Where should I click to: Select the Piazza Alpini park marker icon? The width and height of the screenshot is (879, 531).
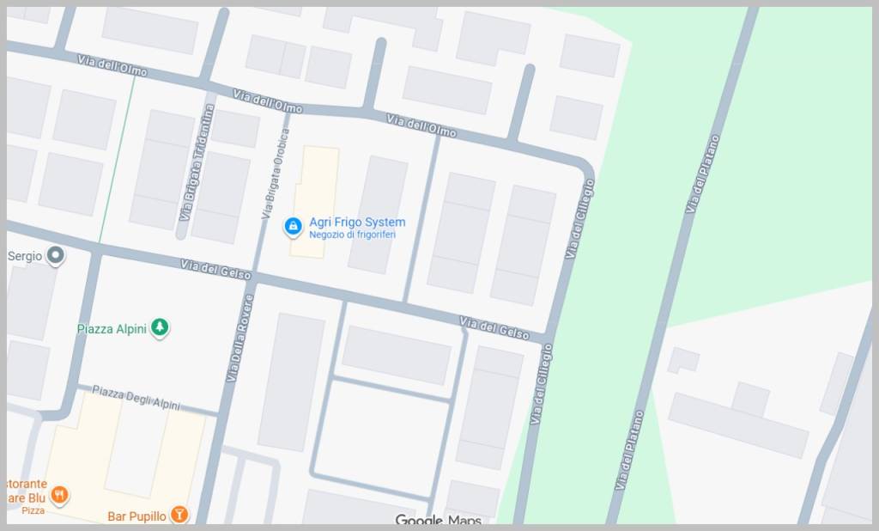pos(160,327)
